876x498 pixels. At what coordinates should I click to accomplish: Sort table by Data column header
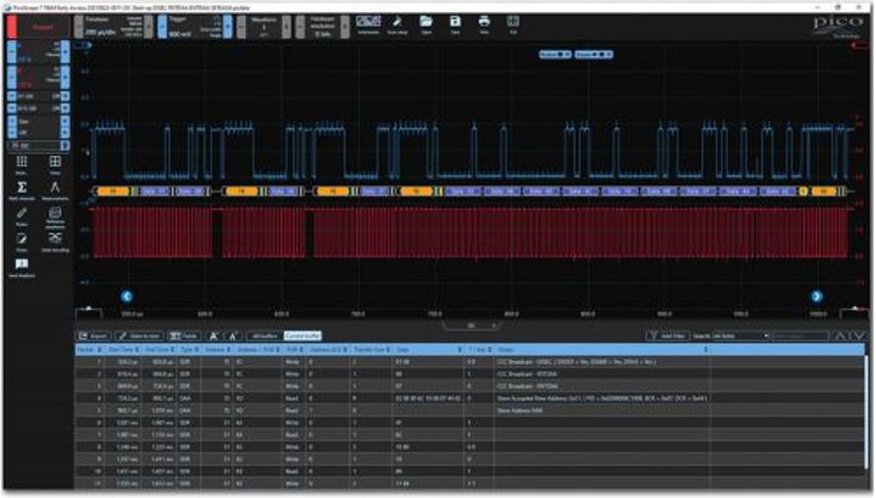[429, 350]
